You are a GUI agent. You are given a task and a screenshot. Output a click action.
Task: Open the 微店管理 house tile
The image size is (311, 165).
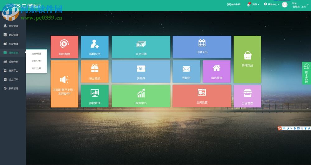point(216,72)
